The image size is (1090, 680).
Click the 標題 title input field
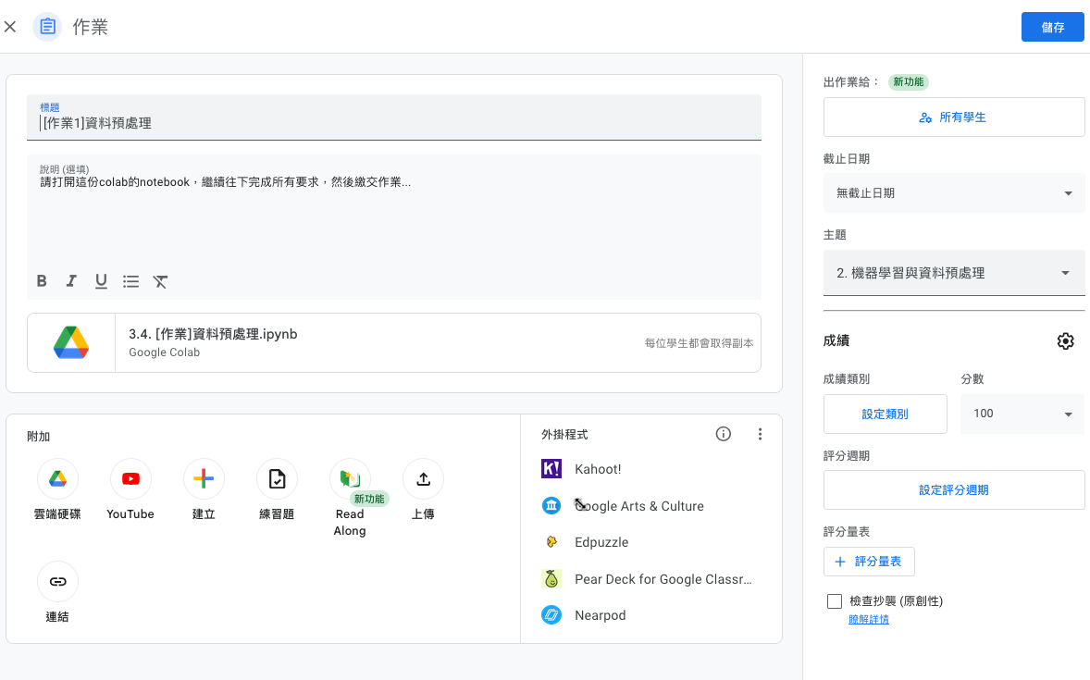(x=393, y=117)
